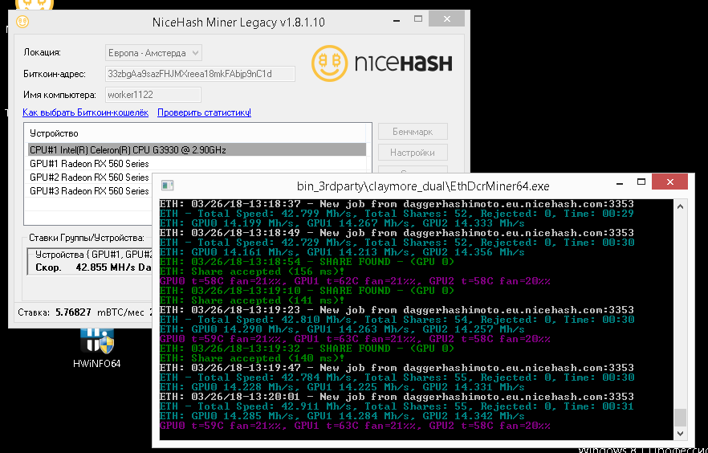Click the NiceHash logo in the miner window
Screen dimensions: 708x453
click(x=381, y=63)
